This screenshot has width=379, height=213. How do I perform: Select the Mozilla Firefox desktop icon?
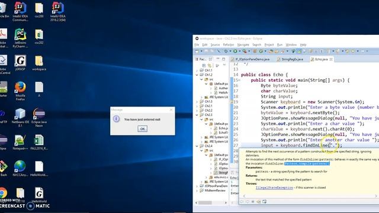coord(20,91)
